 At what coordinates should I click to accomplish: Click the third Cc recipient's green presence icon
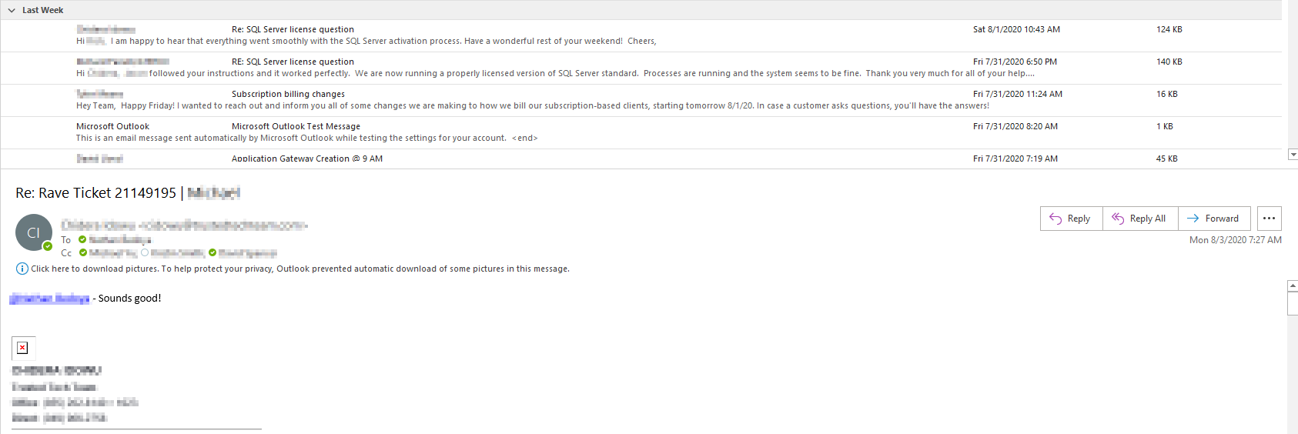pyautogui.click(x=212, y=252)
